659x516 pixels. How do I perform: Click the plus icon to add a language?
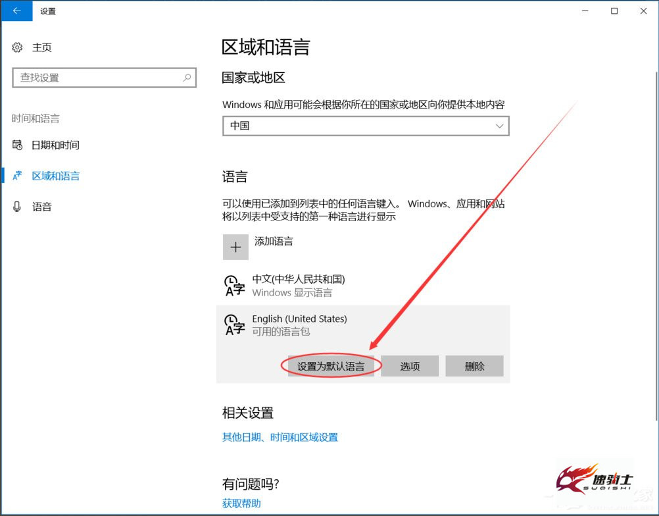(x=235, y=247)
